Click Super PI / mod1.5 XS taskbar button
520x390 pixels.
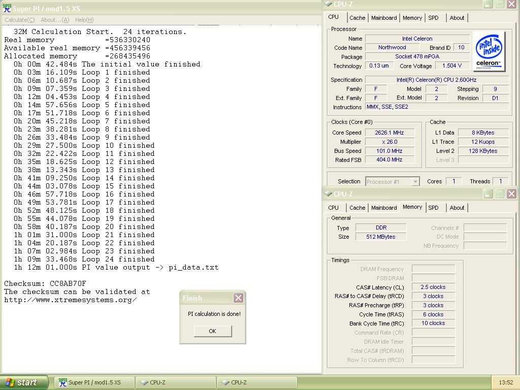pyautogui.click(x=94, y=382)
